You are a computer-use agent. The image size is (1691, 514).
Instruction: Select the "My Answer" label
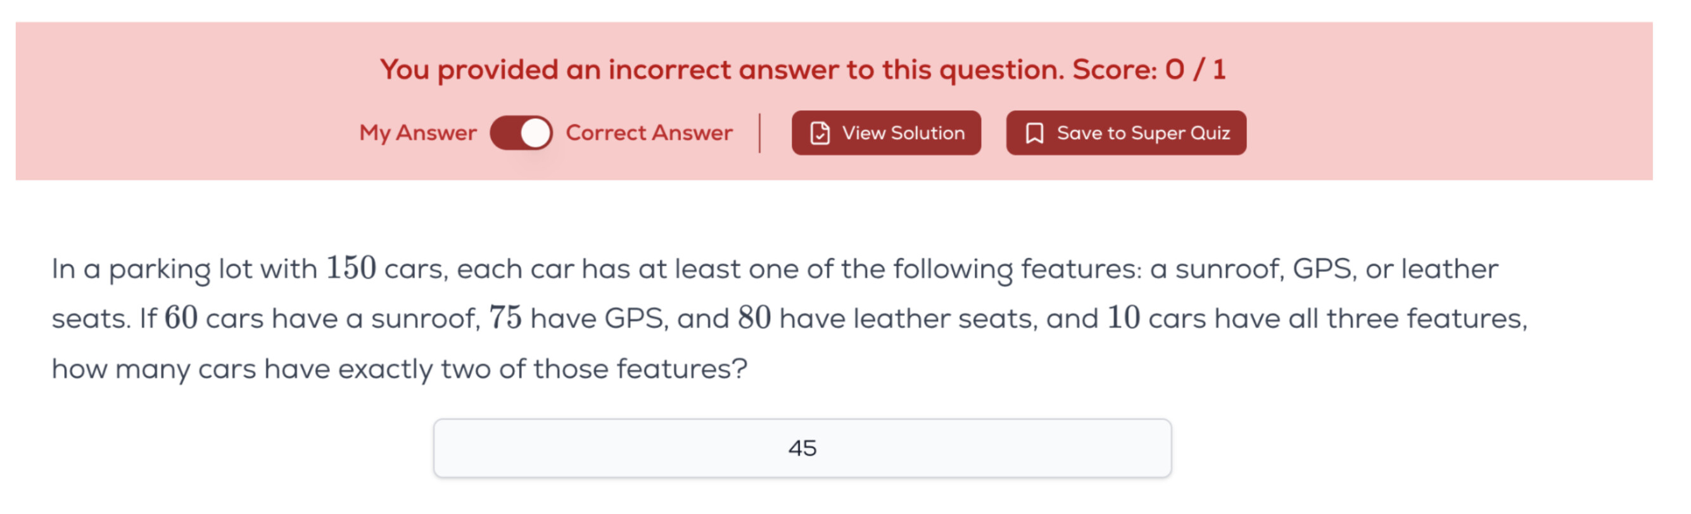417,134
